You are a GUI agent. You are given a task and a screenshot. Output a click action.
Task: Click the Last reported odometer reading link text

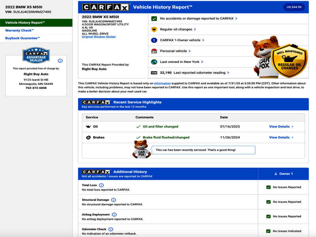pos(199,73)
